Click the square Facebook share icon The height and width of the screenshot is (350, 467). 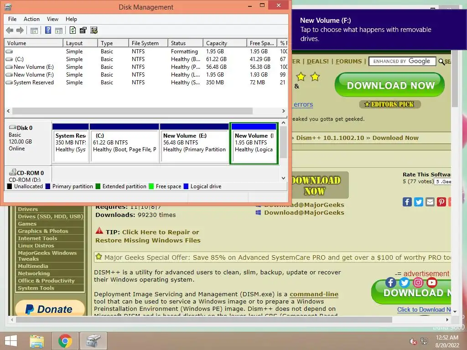(x=407, y=202)
